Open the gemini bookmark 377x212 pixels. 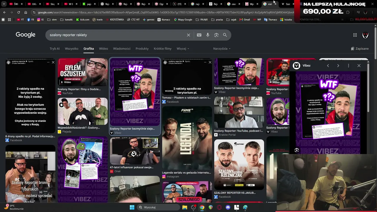[x=148, y=19]
